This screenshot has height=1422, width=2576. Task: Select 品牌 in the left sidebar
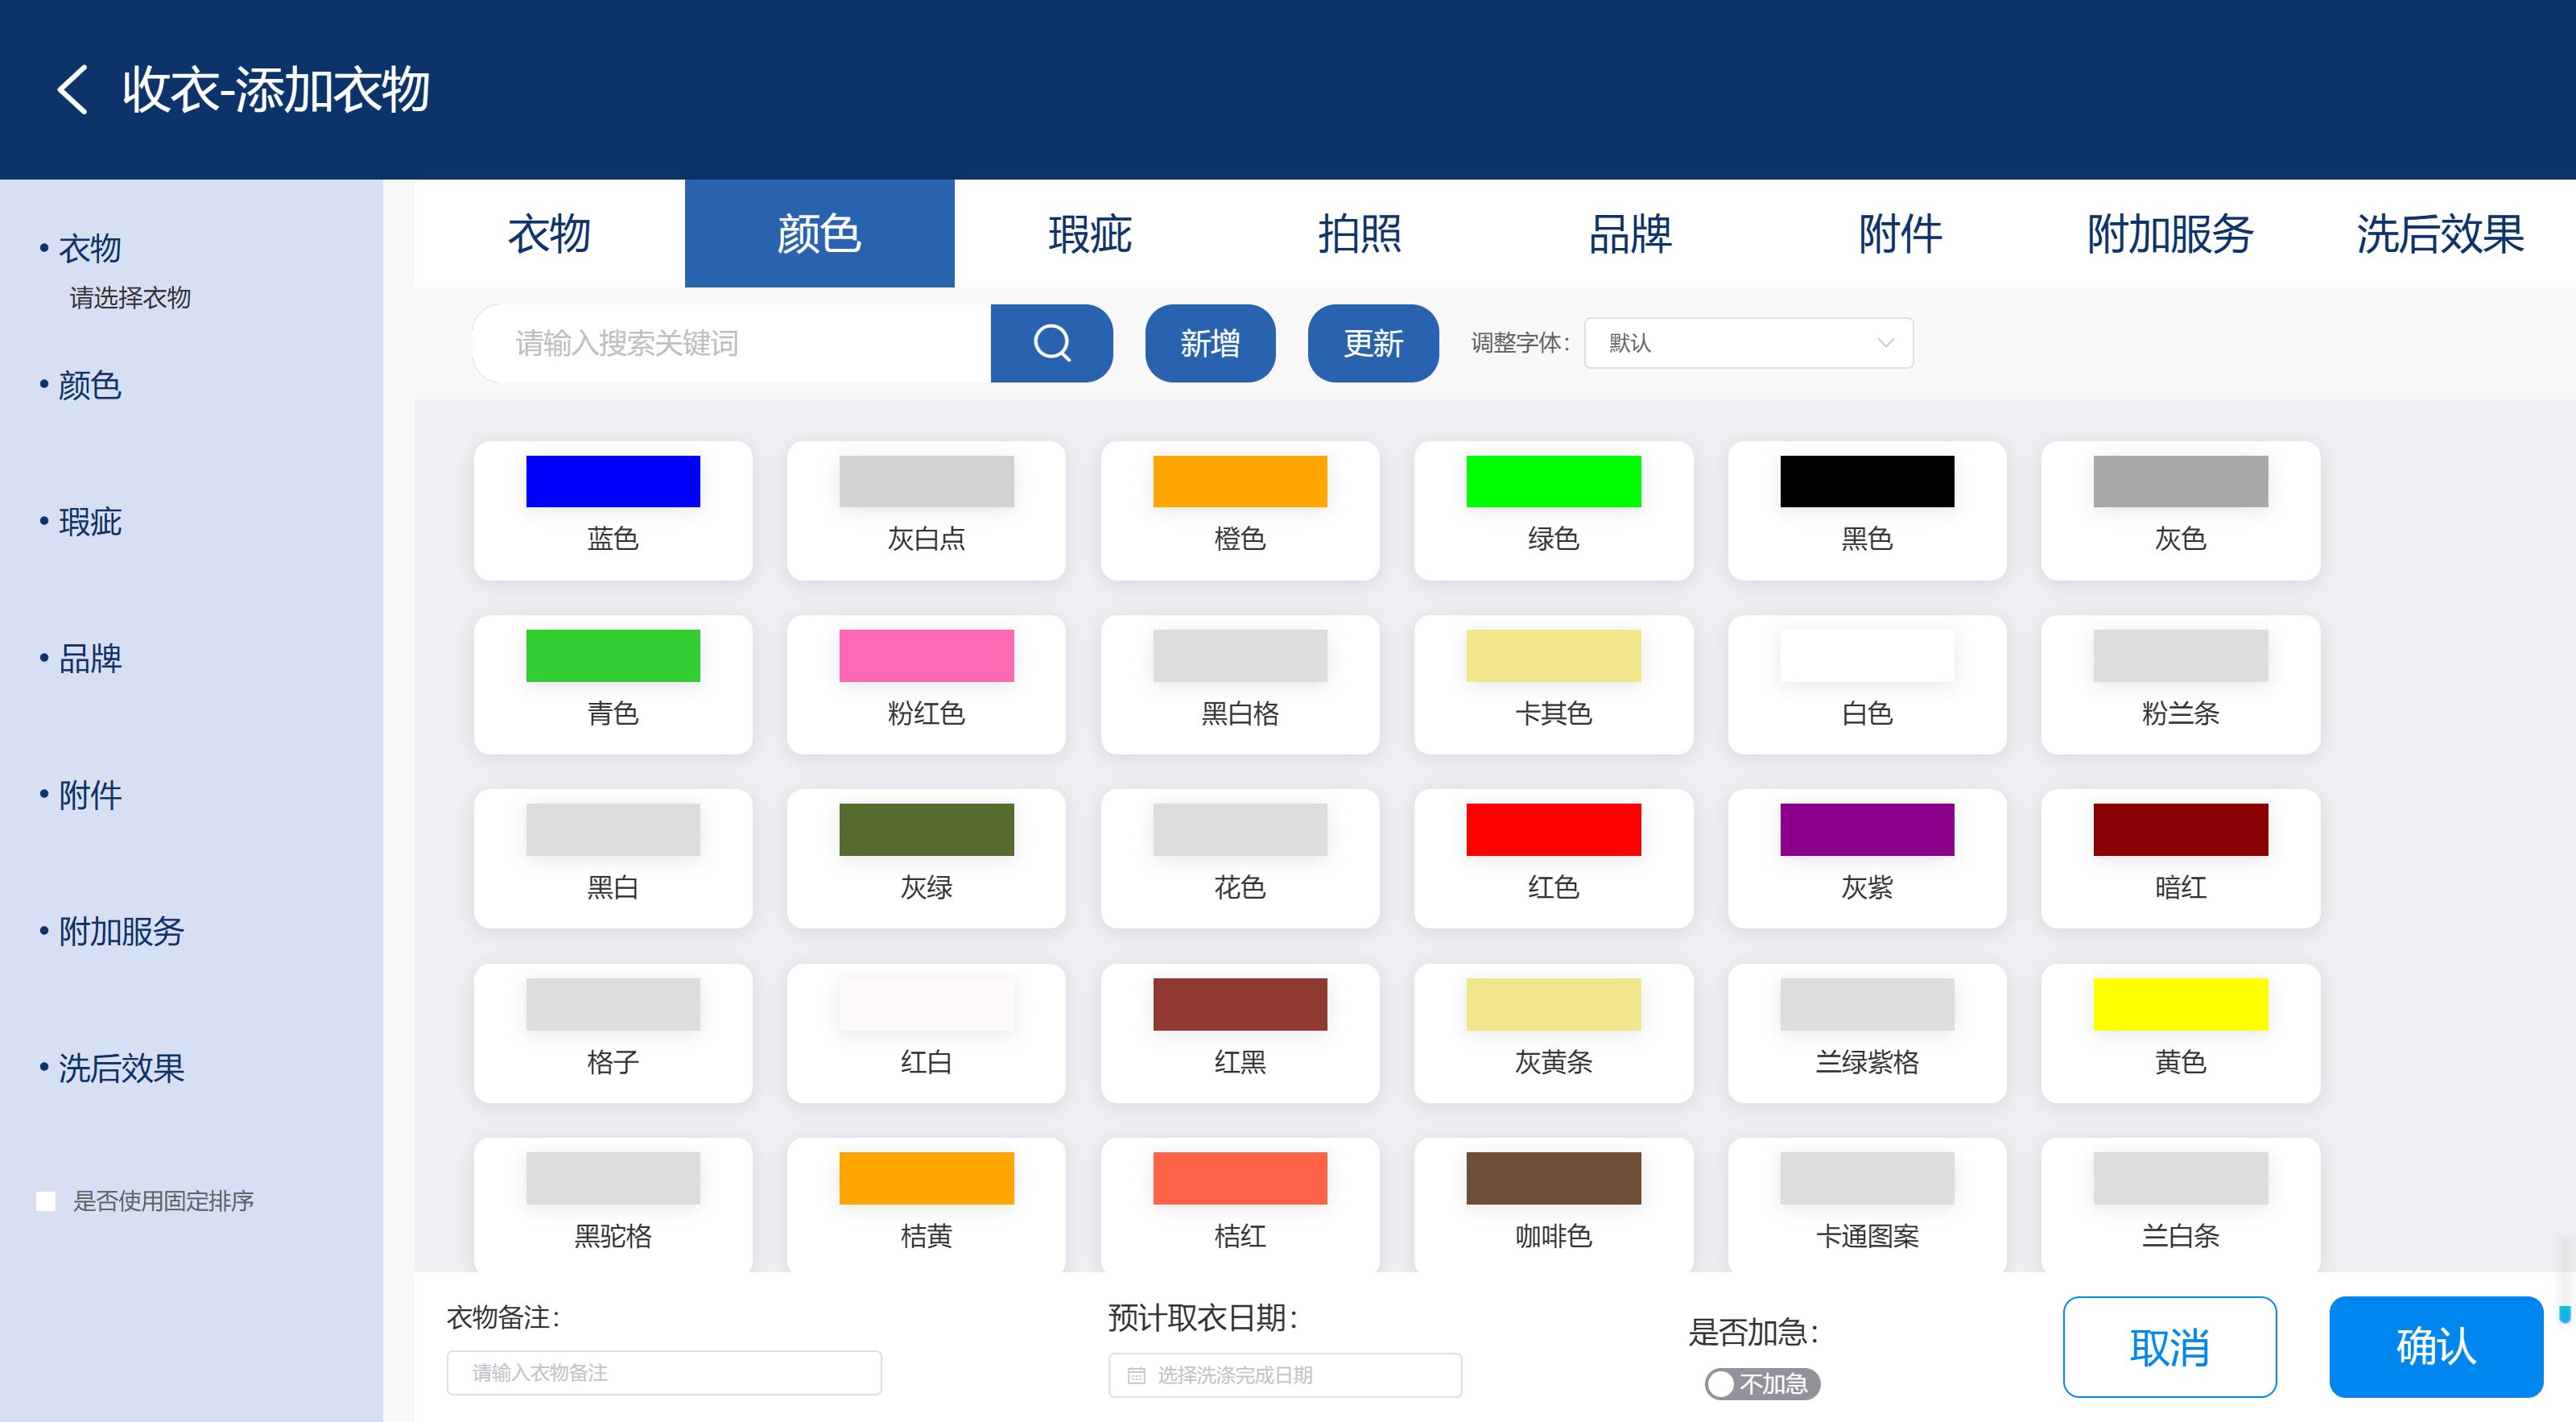(90, 658)
